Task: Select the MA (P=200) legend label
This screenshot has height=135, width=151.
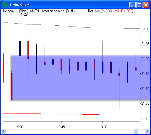Action: pyautogui.click(x=103, y=11)
